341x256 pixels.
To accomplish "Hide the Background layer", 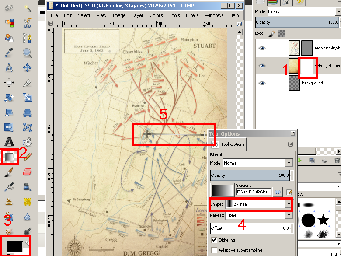I will [262, 83].
